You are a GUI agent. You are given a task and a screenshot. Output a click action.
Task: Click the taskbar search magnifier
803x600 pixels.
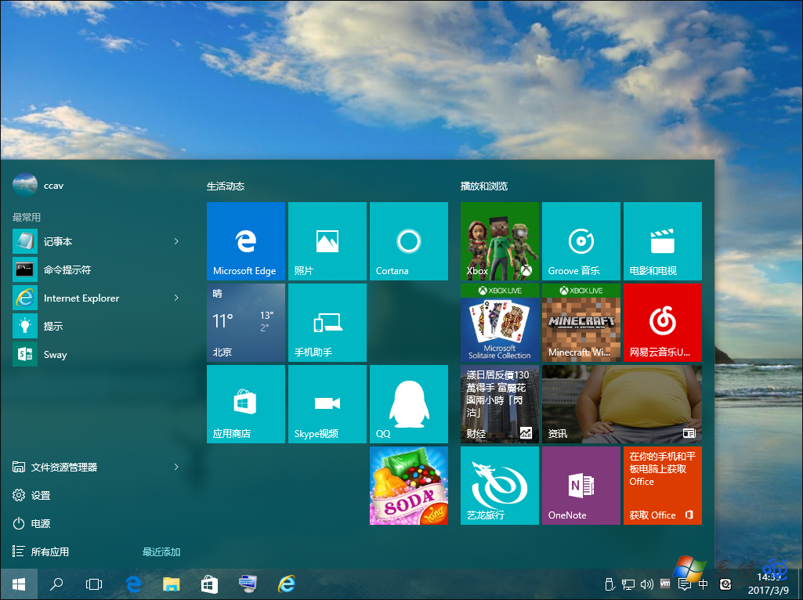point(56,584)
